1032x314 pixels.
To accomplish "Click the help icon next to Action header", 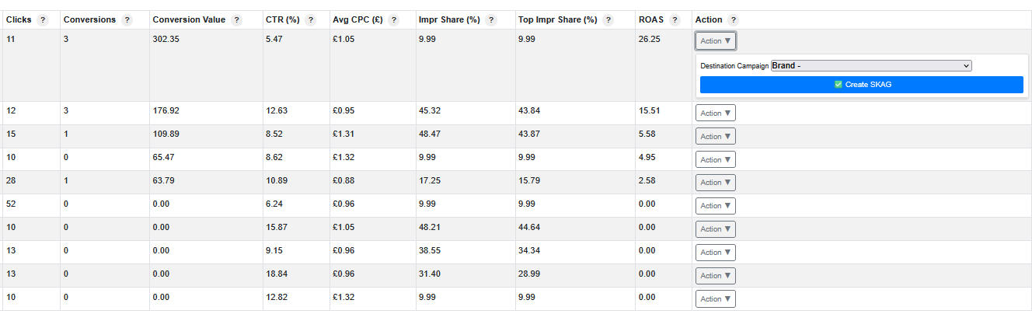I will pos(734,20).
